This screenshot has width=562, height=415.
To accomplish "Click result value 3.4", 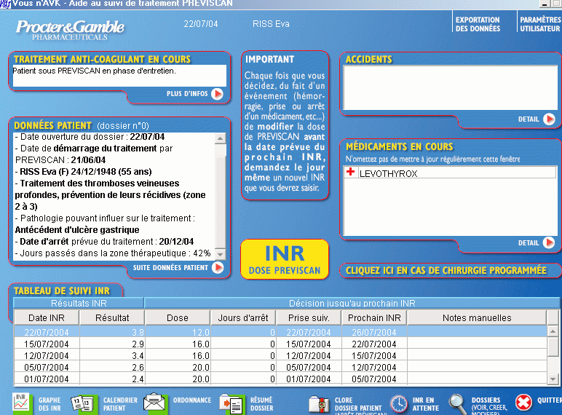I will tap(138, 355).
